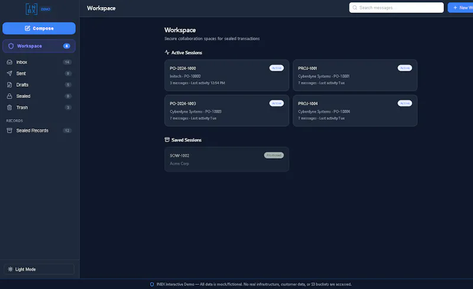The image size is (473, 289).
Task: Click Active badge on PROJ-1004
Action: (405, 103)
